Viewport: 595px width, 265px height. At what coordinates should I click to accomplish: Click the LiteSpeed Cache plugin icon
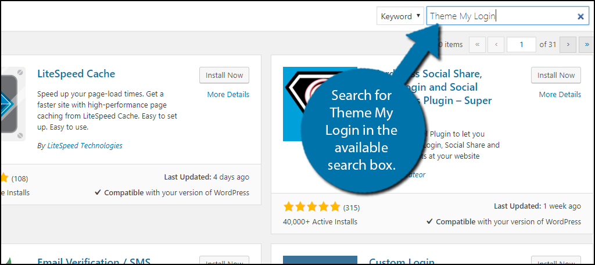[x=13, y=105]
